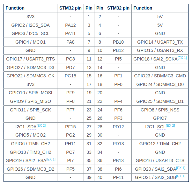Select the GPIO12 / TIM4_CH2 function cell
The image size is (192, 185).
(160, 144)
